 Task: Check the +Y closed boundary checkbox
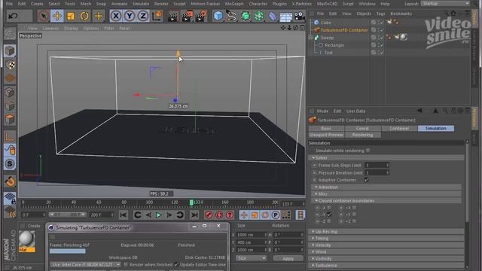coord(355,214)
